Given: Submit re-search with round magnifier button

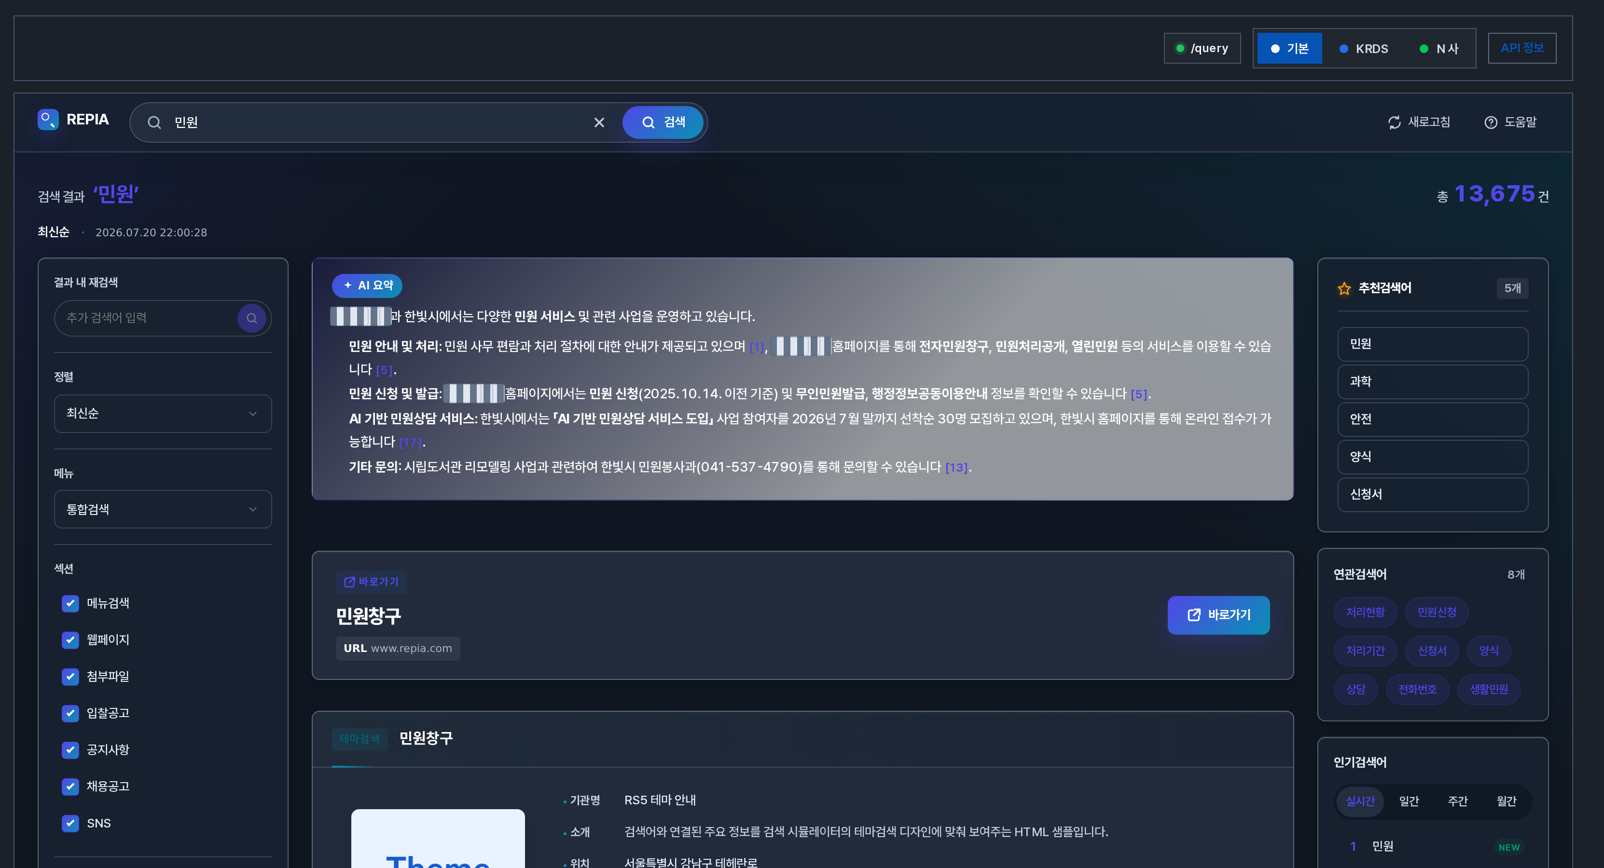Looking at the screenshot, I should (251, 318).
